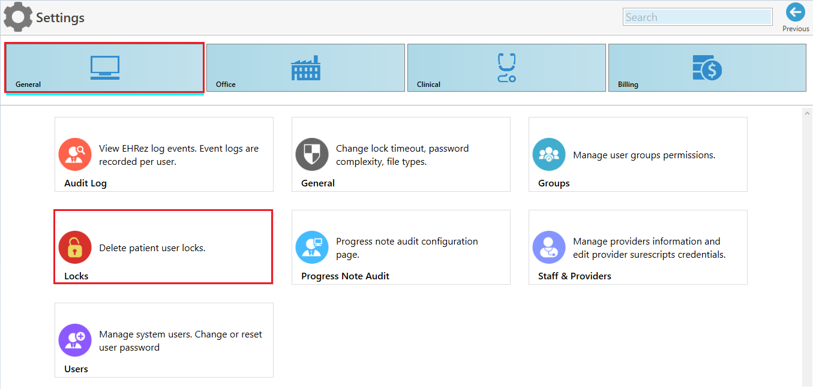Open the Audit Log title link
This screenshot has width=813, height=389.
click(x=85, y=183)
